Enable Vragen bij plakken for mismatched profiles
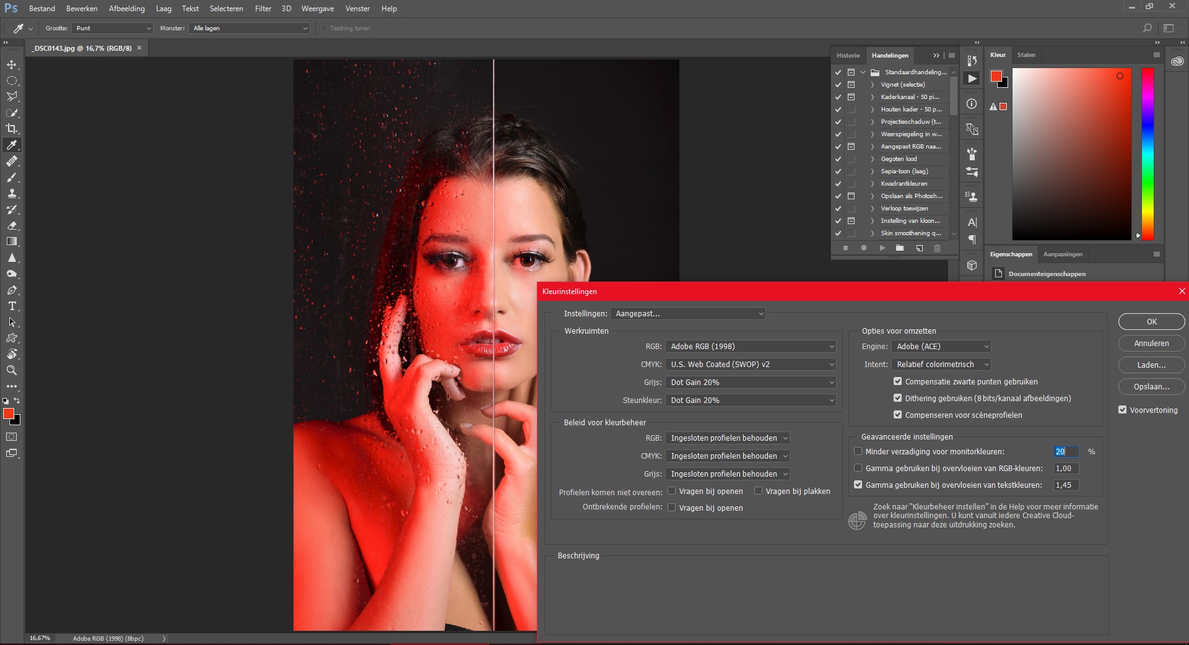 (x=758, y=491)
